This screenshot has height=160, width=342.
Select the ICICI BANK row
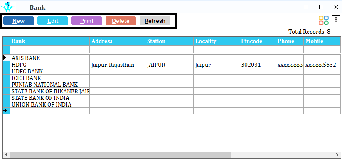point(50,78)
